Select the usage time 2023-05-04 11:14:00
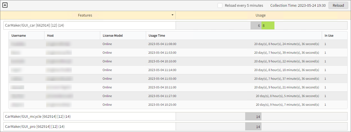 tap(162, 70)
